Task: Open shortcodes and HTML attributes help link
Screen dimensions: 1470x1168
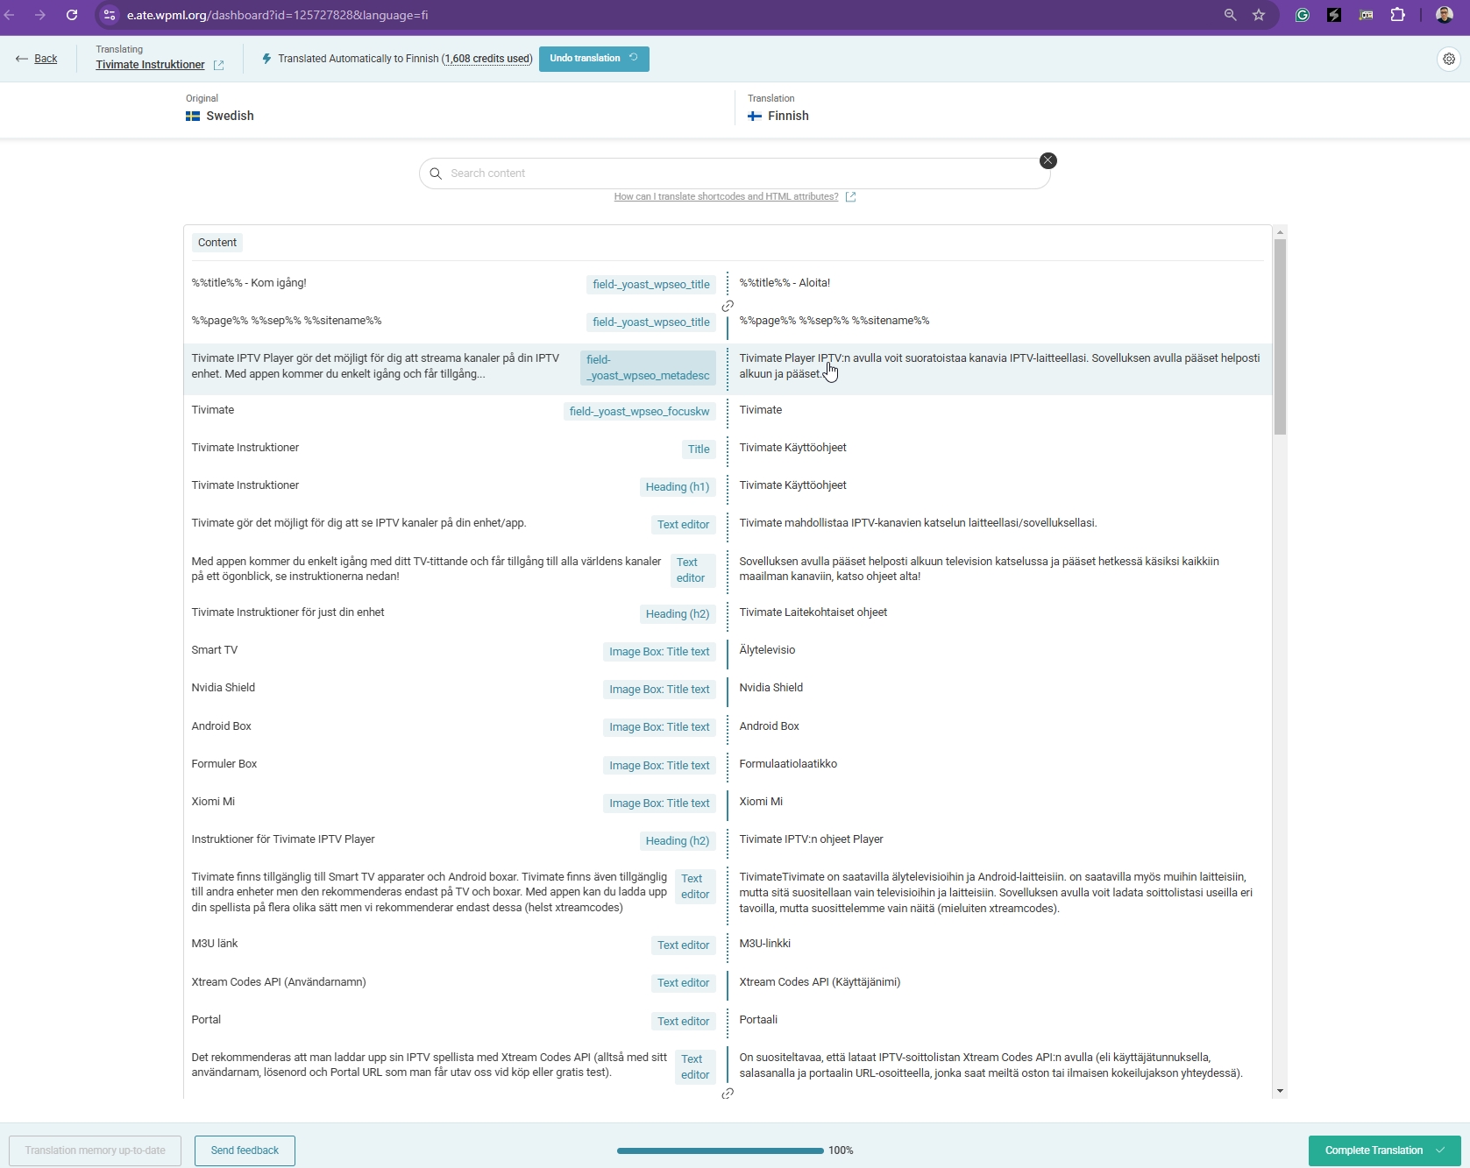Action: coord(726,196)
